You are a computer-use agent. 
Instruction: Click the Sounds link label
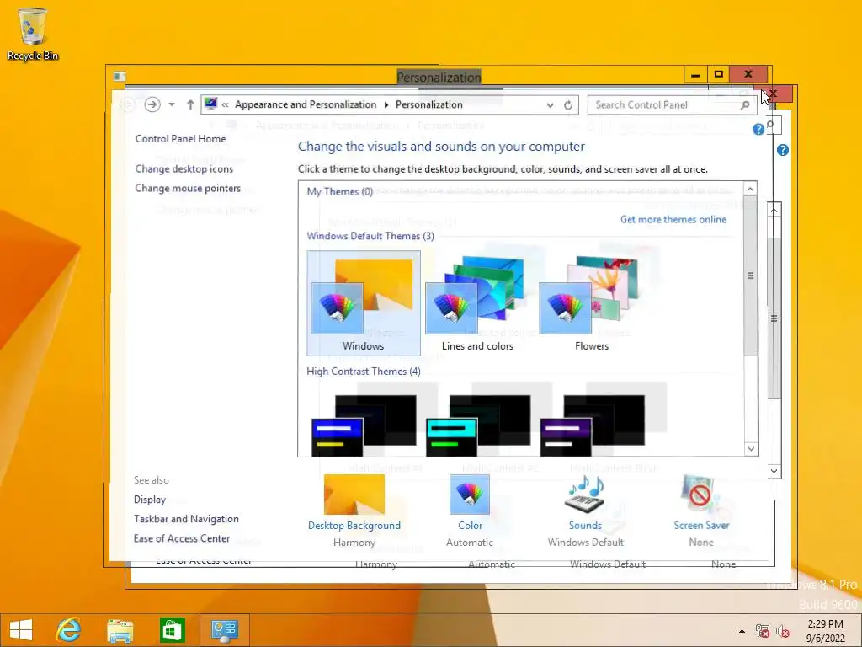tap(585, 526)
